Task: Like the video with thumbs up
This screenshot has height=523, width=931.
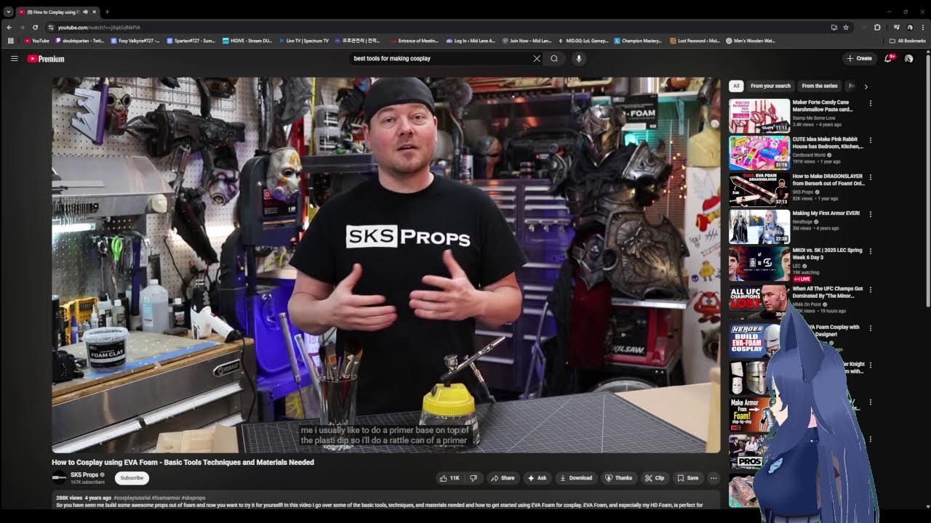Action: (x=449, y=478)
